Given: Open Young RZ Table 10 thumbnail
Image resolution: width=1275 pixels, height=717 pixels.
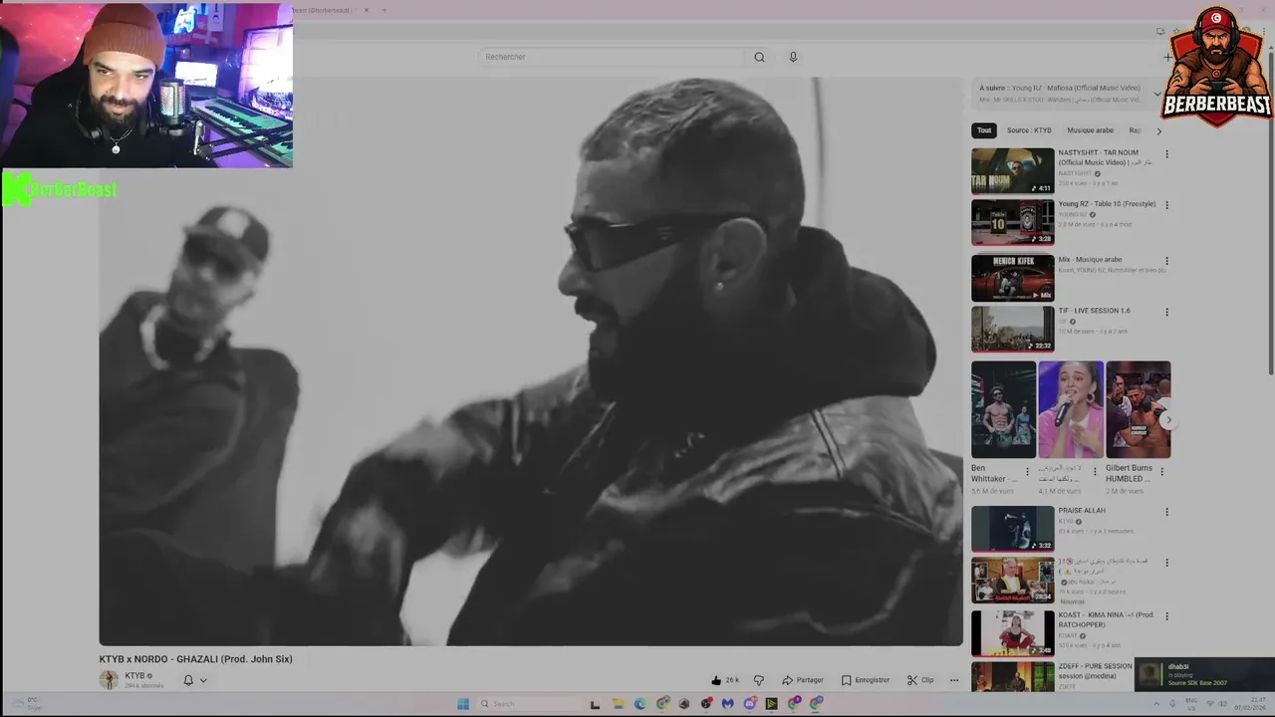Looking at the screenshot, I should point(1012,222).
